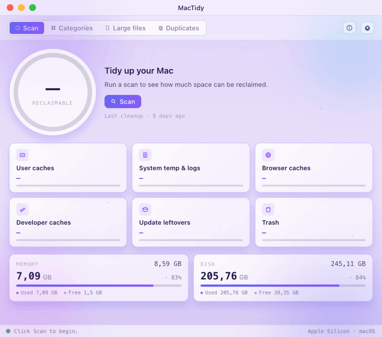Viewport: 382px width, 337px height.
Task: Open the Update leftovers card title
Action: point(165,223)
